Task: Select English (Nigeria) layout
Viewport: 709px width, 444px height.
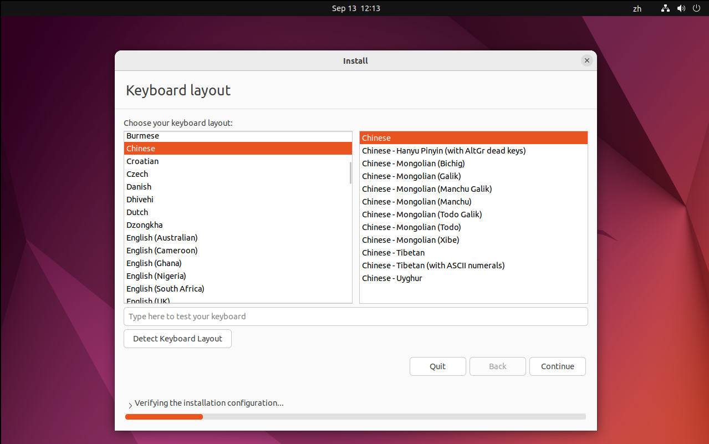Action: point(238,276)
